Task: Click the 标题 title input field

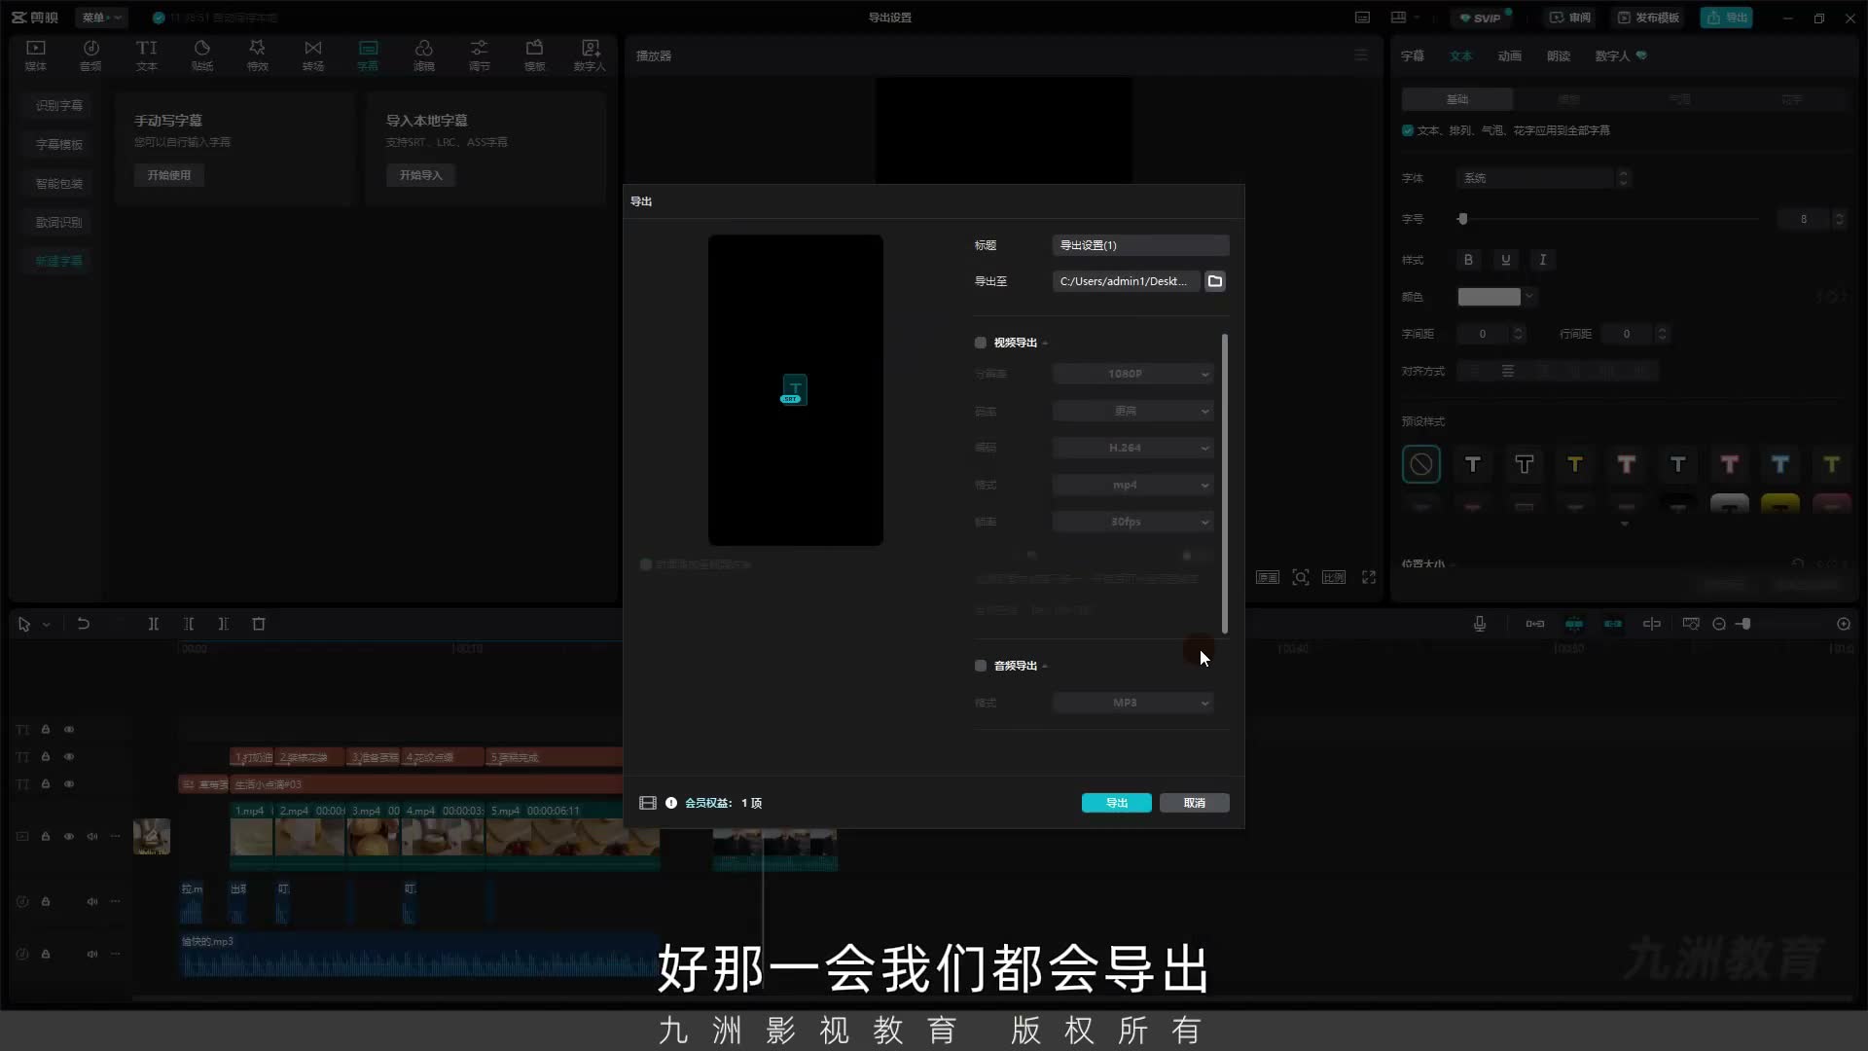Action: (x=1141, y=245)
